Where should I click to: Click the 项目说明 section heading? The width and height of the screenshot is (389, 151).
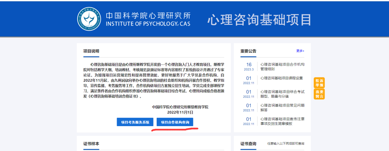pyautogui.click(x=91, y=51)
